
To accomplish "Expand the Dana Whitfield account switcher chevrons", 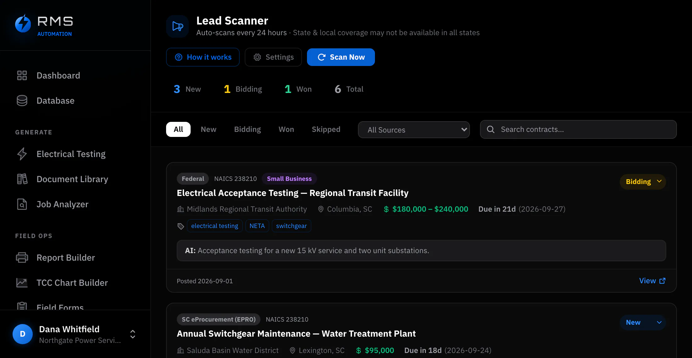I will pyautogui.click(x=133, y=334).
